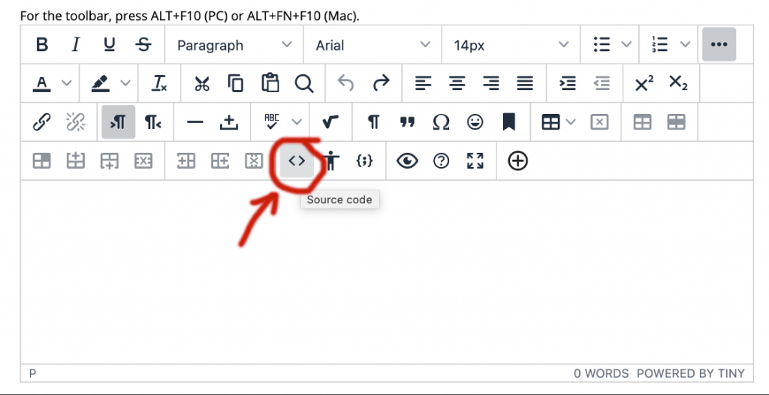The height and width of the screenshot is (395, 769).
Task: Toggle Italic text style
Action: (76, 45)
